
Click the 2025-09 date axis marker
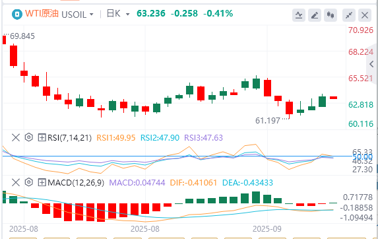(267, 229)
